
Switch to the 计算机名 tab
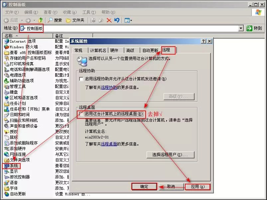click(x=98, y=50)
